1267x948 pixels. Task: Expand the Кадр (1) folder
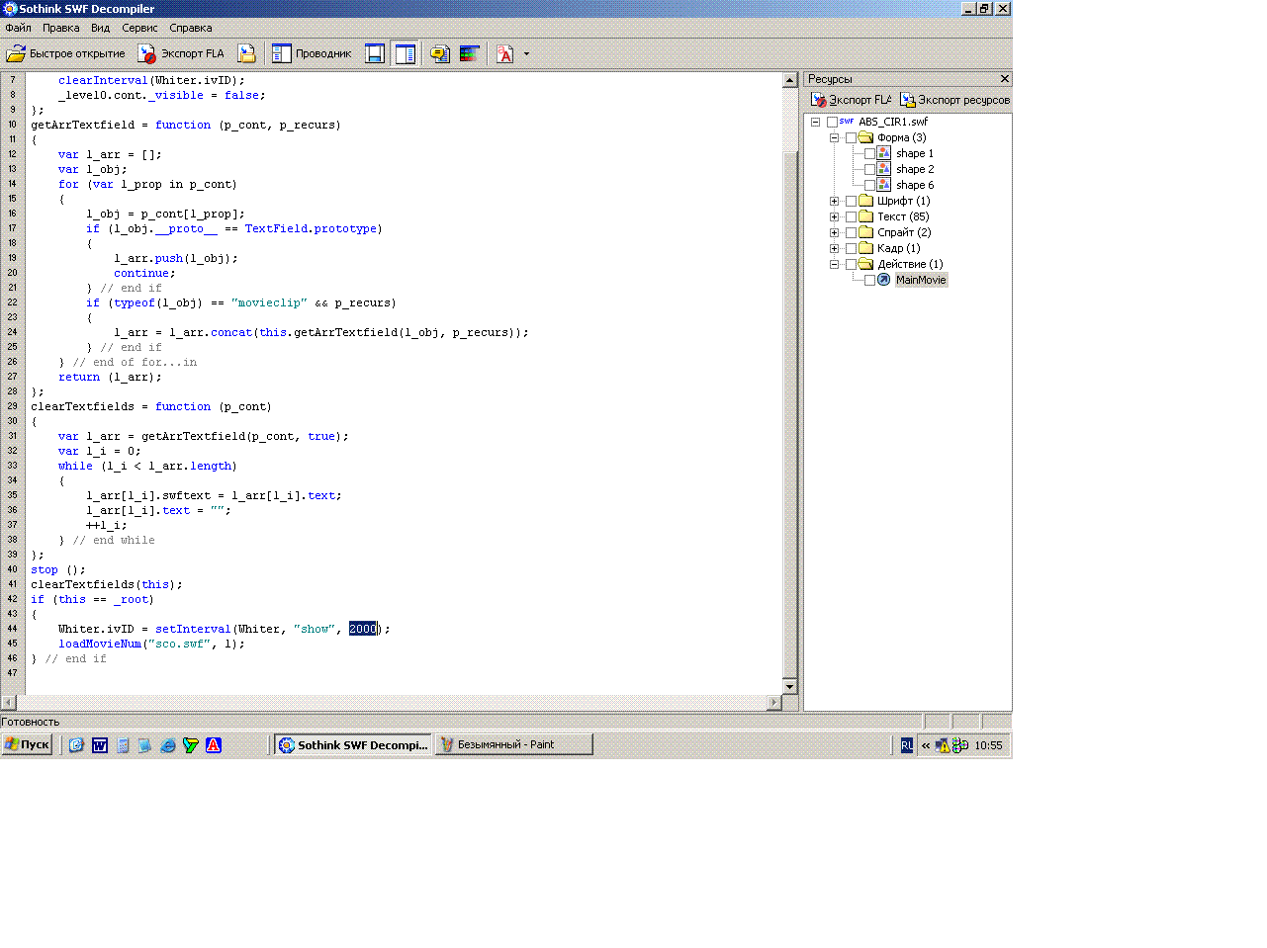[834, 248]
